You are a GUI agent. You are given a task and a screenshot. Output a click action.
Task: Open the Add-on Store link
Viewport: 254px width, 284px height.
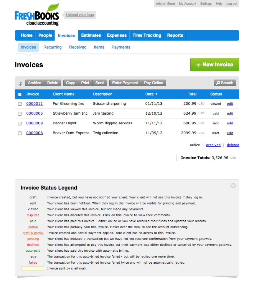165,4
